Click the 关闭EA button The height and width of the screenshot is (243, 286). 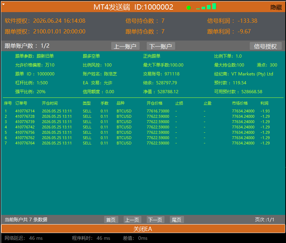tap(143, 229)
